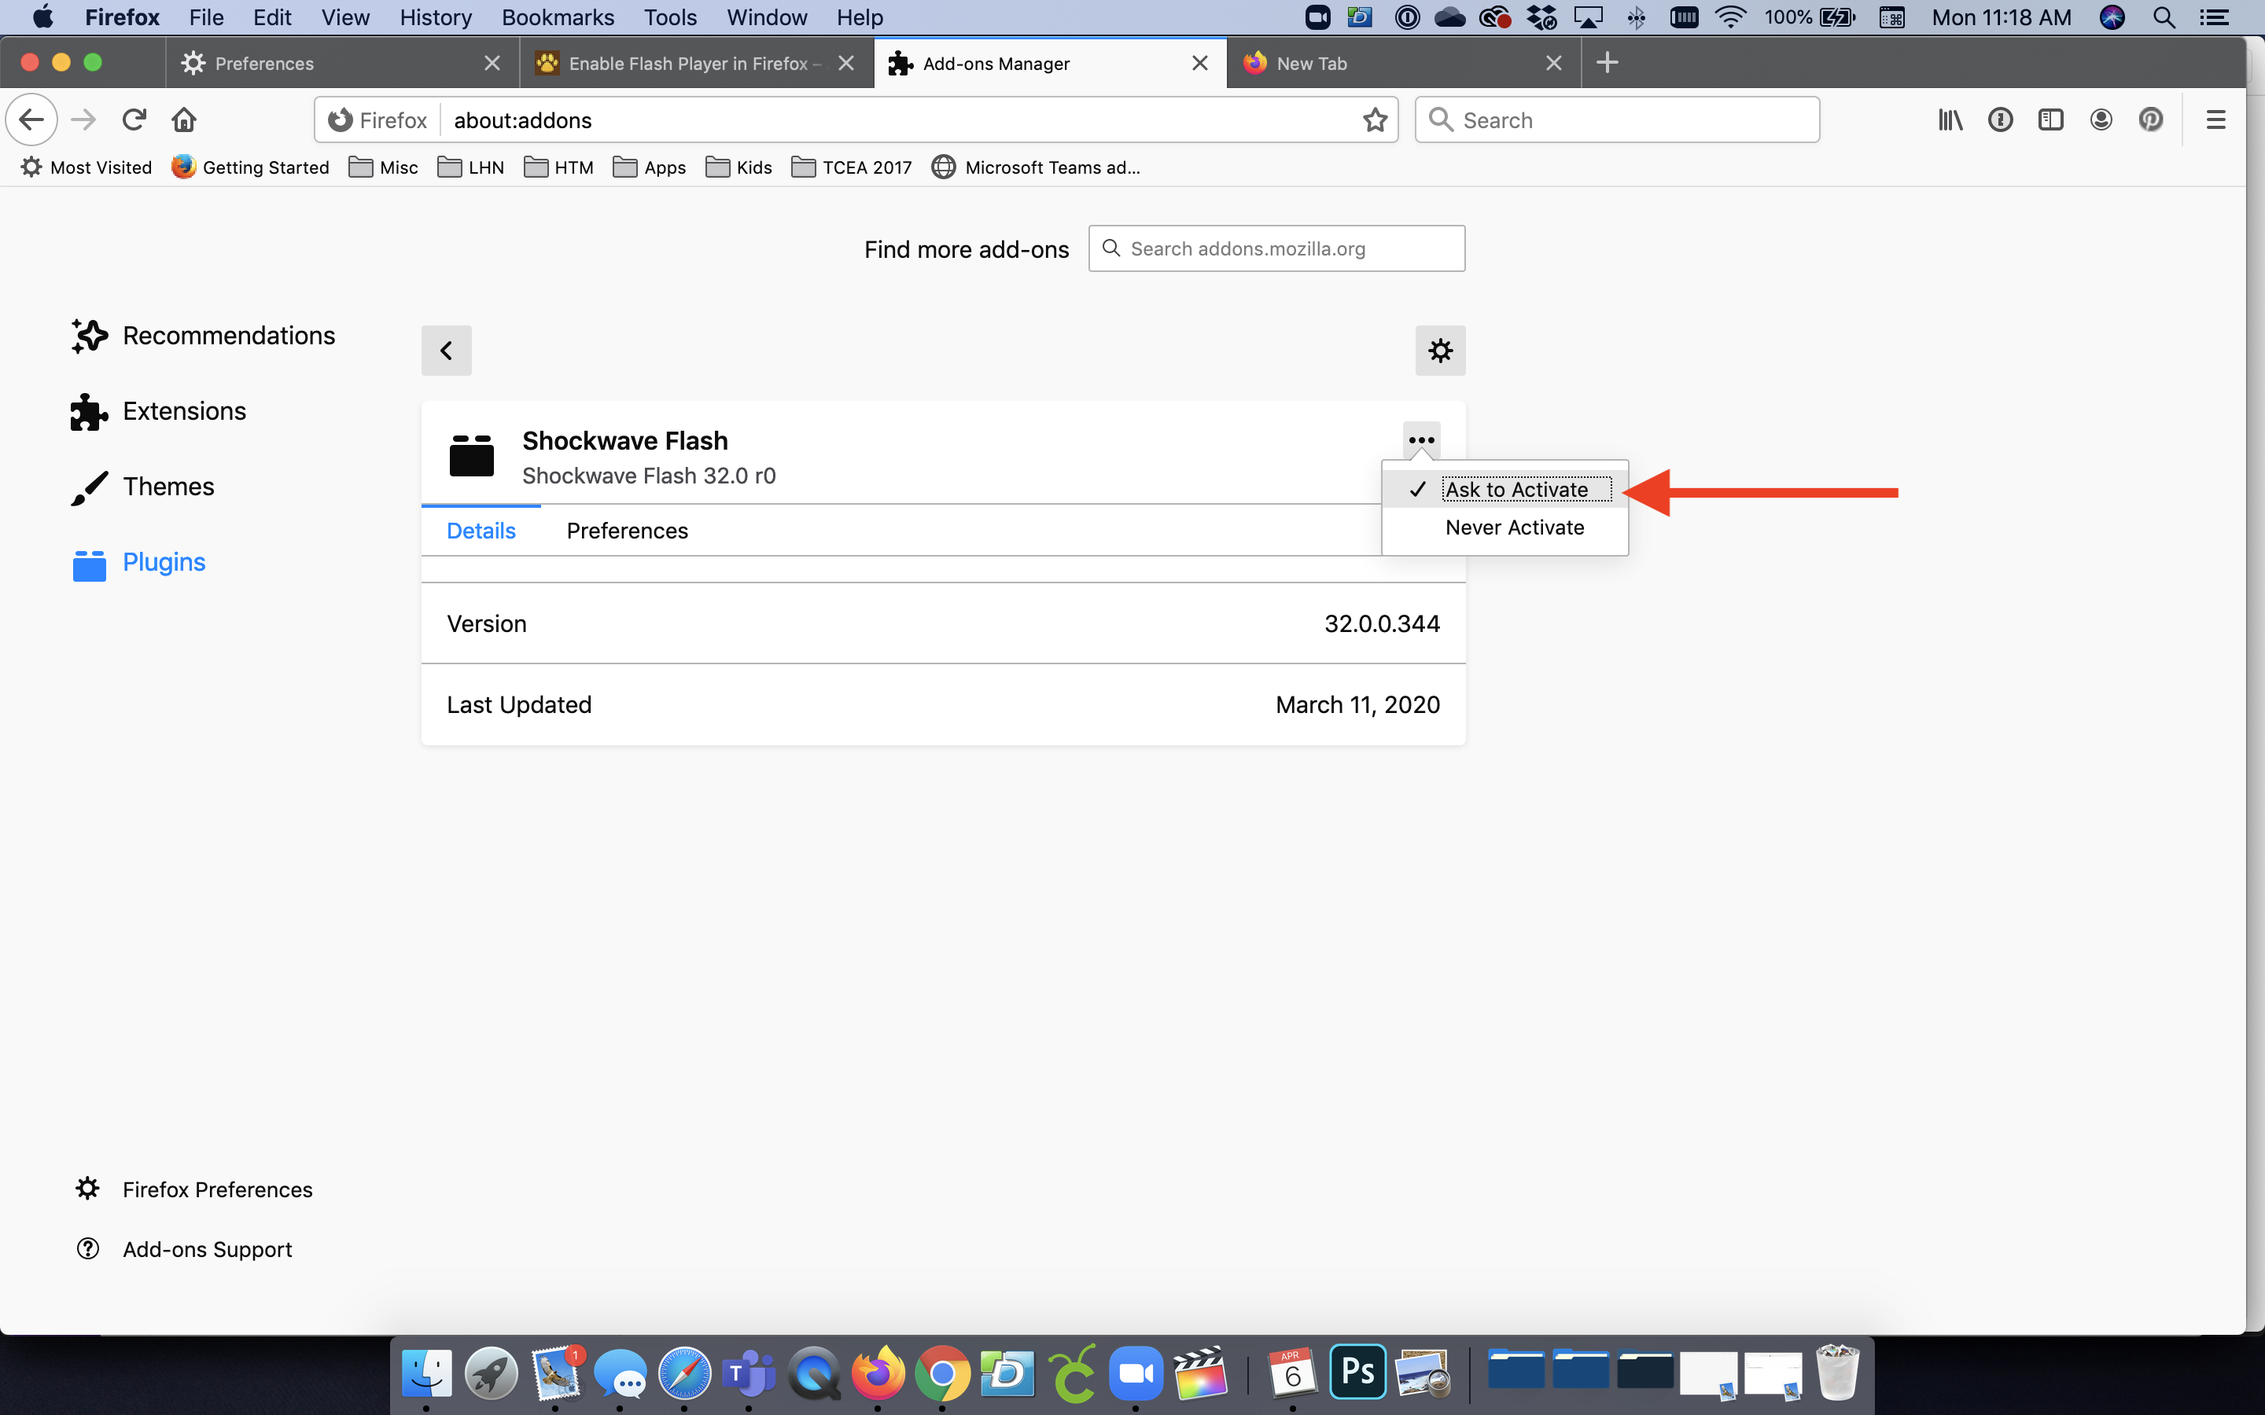Open Shockwave Flash more options button
The height and width of the screenshot is (1415, 2265).
1422,440
